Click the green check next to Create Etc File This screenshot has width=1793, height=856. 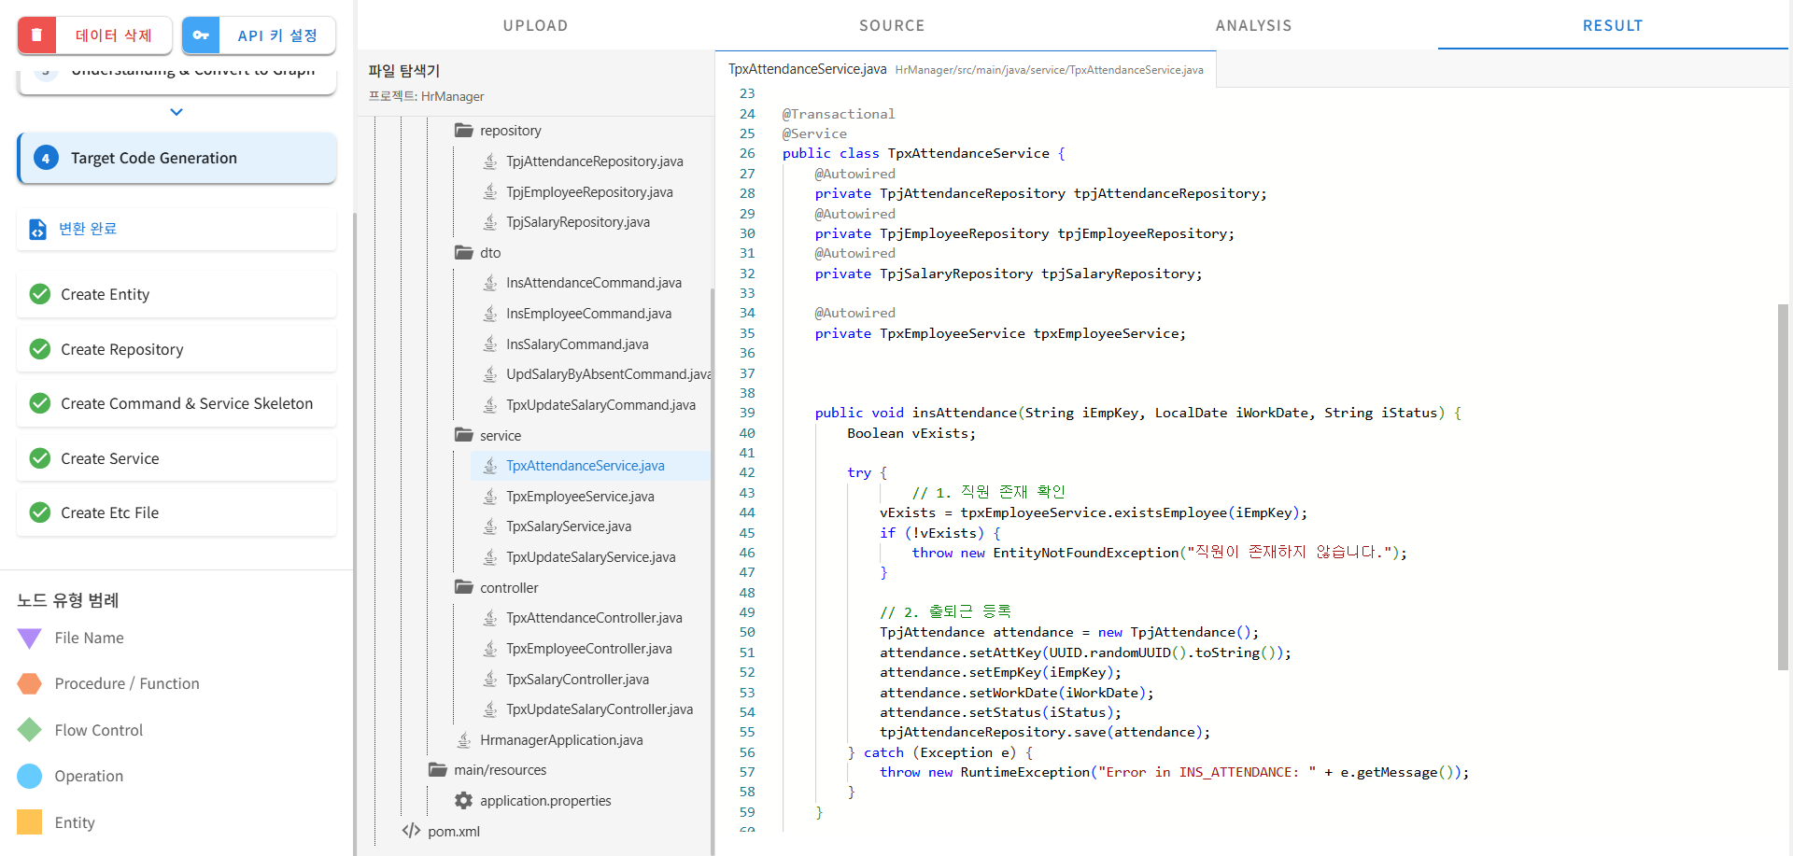(40, 512)
